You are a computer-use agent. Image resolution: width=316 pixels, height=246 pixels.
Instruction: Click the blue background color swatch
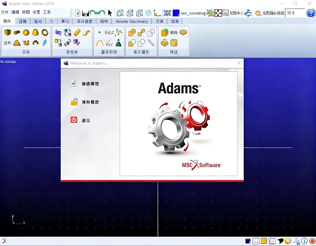coord(176,13)
